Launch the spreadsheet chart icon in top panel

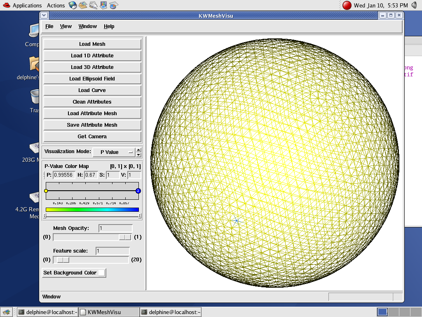pyautogui.click(x=114, y=5)
